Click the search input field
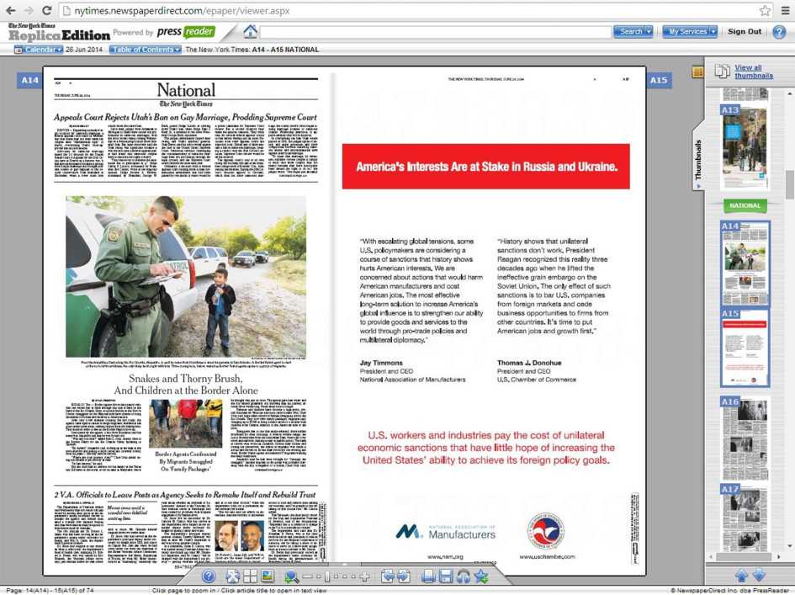 point(436,32)
